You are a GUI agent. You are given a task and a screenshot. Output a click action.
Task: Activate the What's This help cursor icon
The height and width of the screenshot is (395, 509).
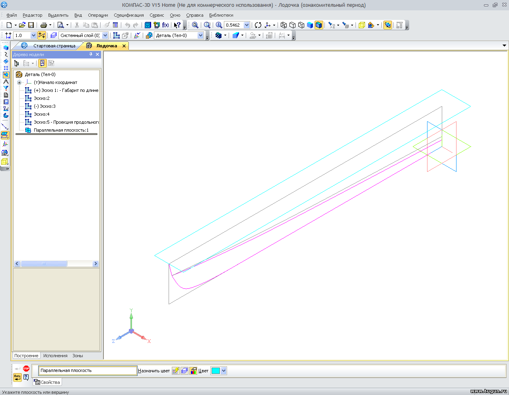click(177, 25)
